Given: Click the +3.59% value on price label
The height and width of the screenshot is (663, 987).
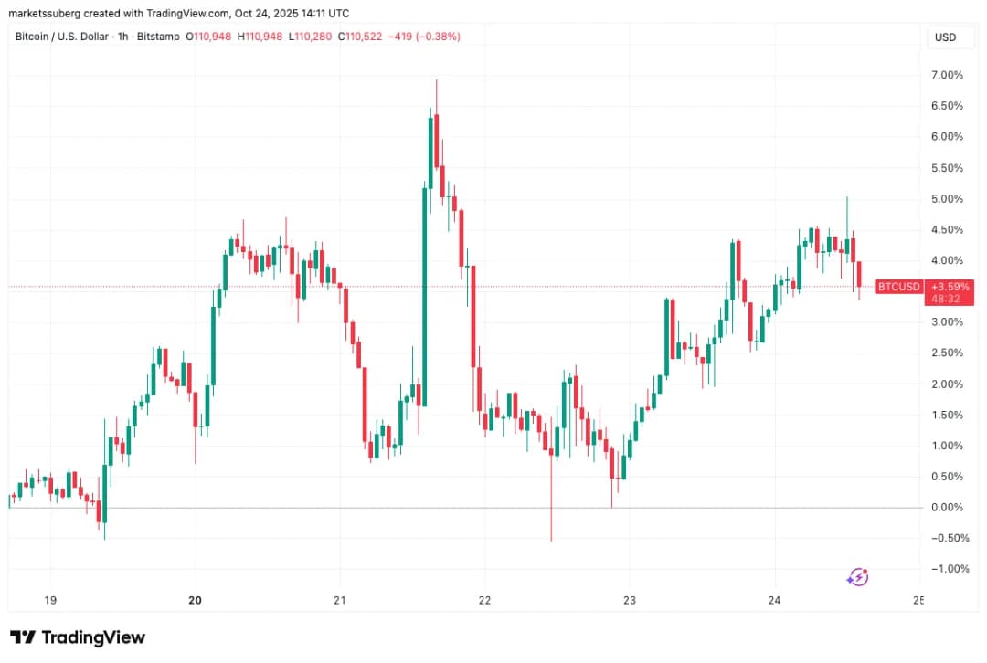Looking at the screenshot, I should click(x=951, y=286).
